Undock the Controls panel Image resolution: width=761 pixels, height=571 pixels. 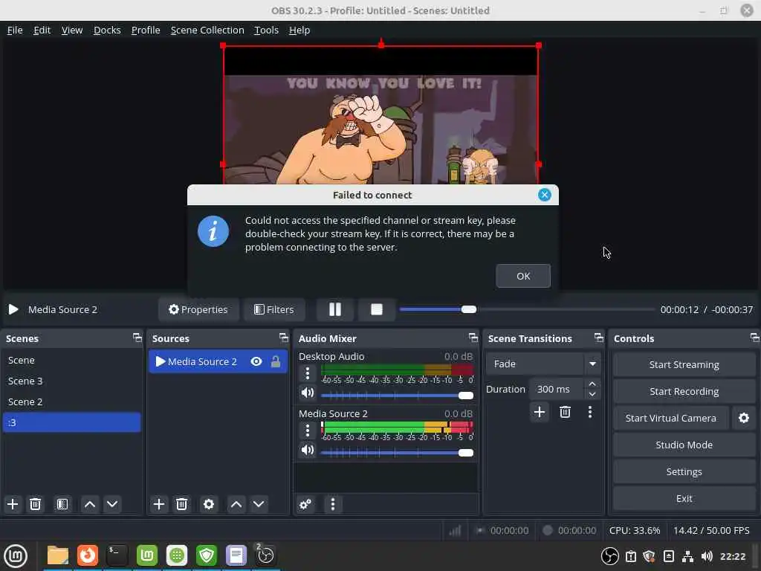(754, 338)
